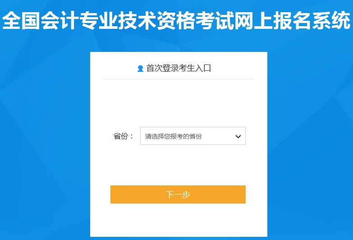
Task: Click the white card area below 下一步
Action: pos(179,220)
